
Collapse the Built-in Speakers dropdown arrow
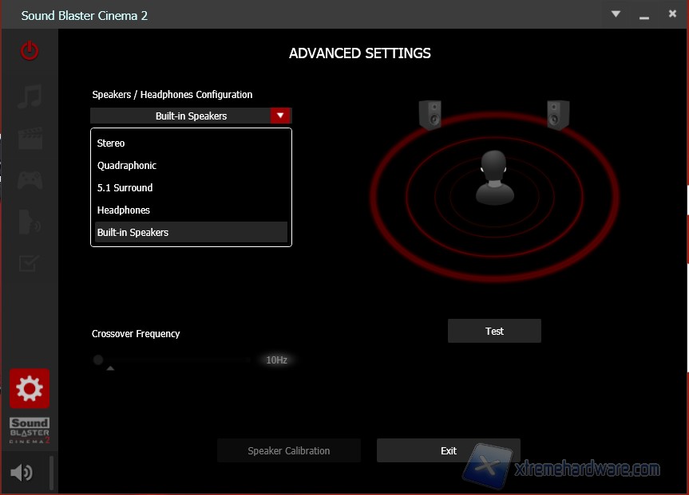point(279,116)
